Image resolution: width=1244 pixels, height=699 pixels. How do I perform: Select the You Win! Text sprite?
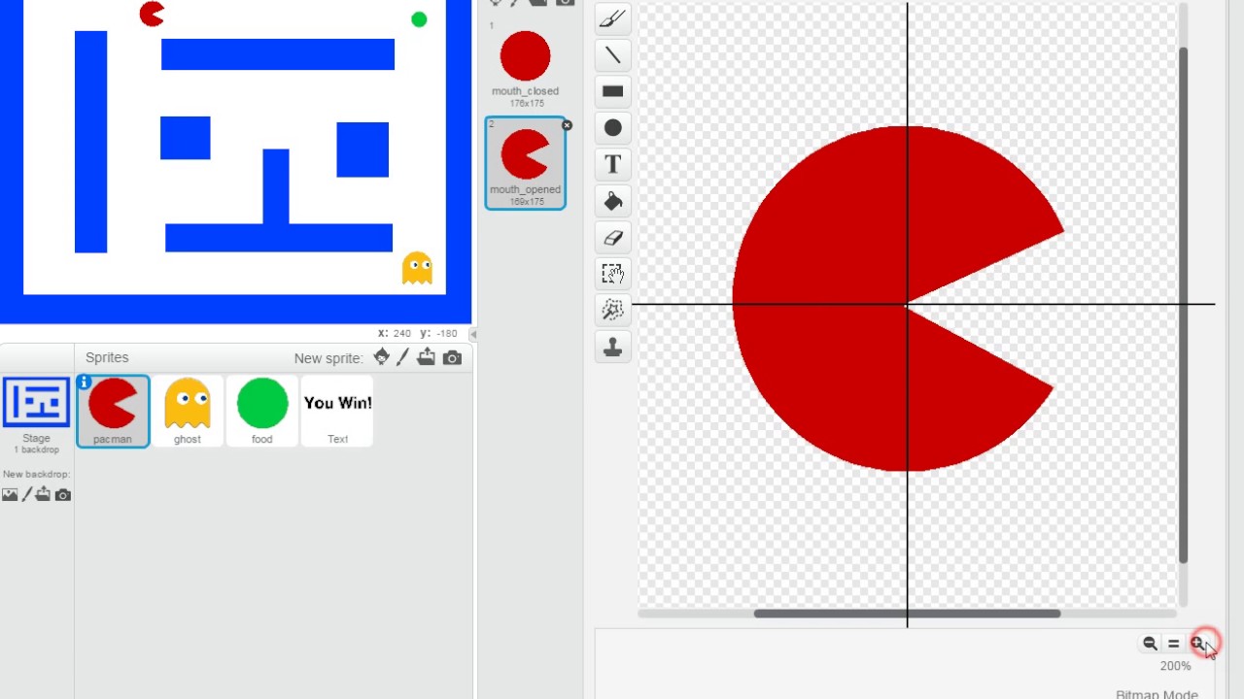pos(337,411)
